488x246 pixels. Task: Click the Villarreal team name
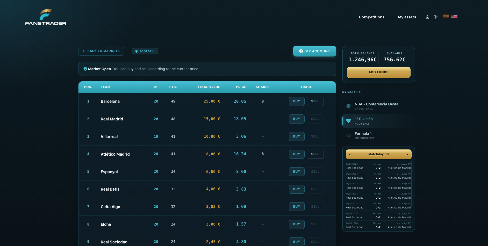[109, 137]
